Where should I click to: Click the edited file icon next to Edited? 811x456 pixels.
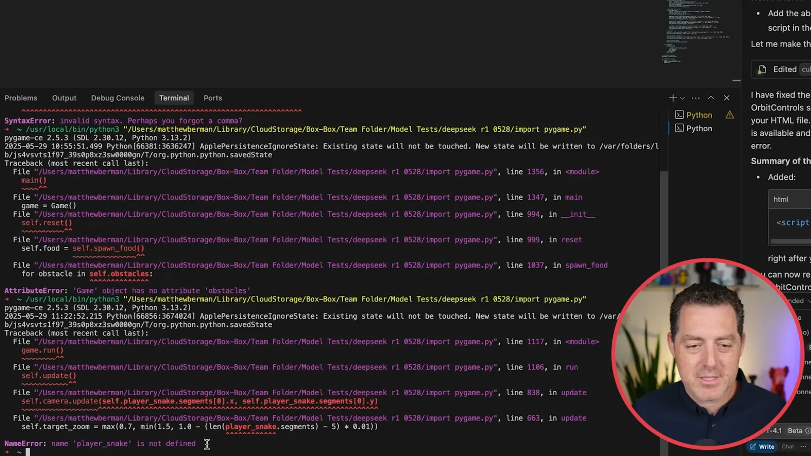762,69
